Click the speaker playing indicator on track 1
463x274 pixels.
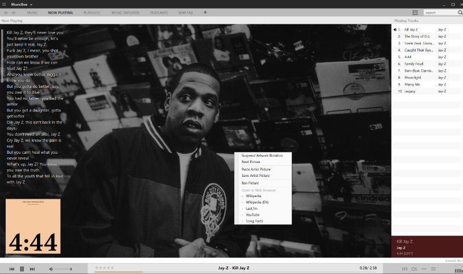pyautogui.click(x=395, y=29)
